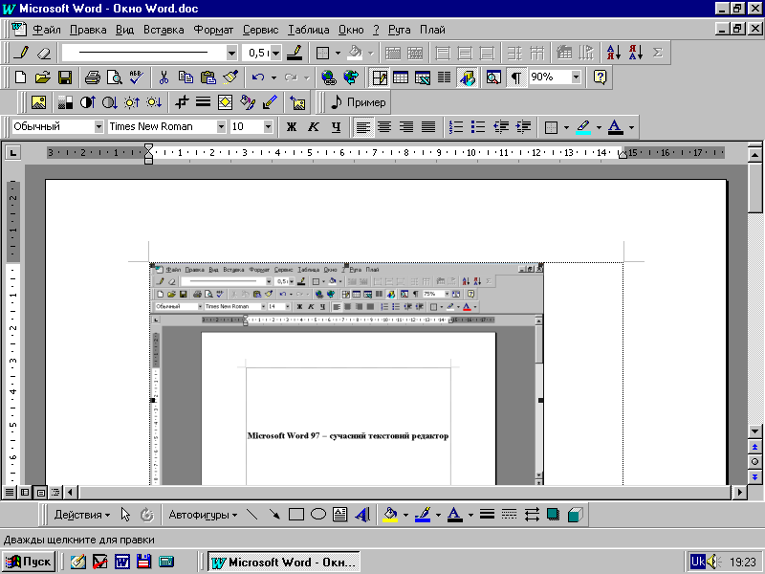The image size is (765, 574).
Task: Open the Файл menu
Action: (47, 30)
